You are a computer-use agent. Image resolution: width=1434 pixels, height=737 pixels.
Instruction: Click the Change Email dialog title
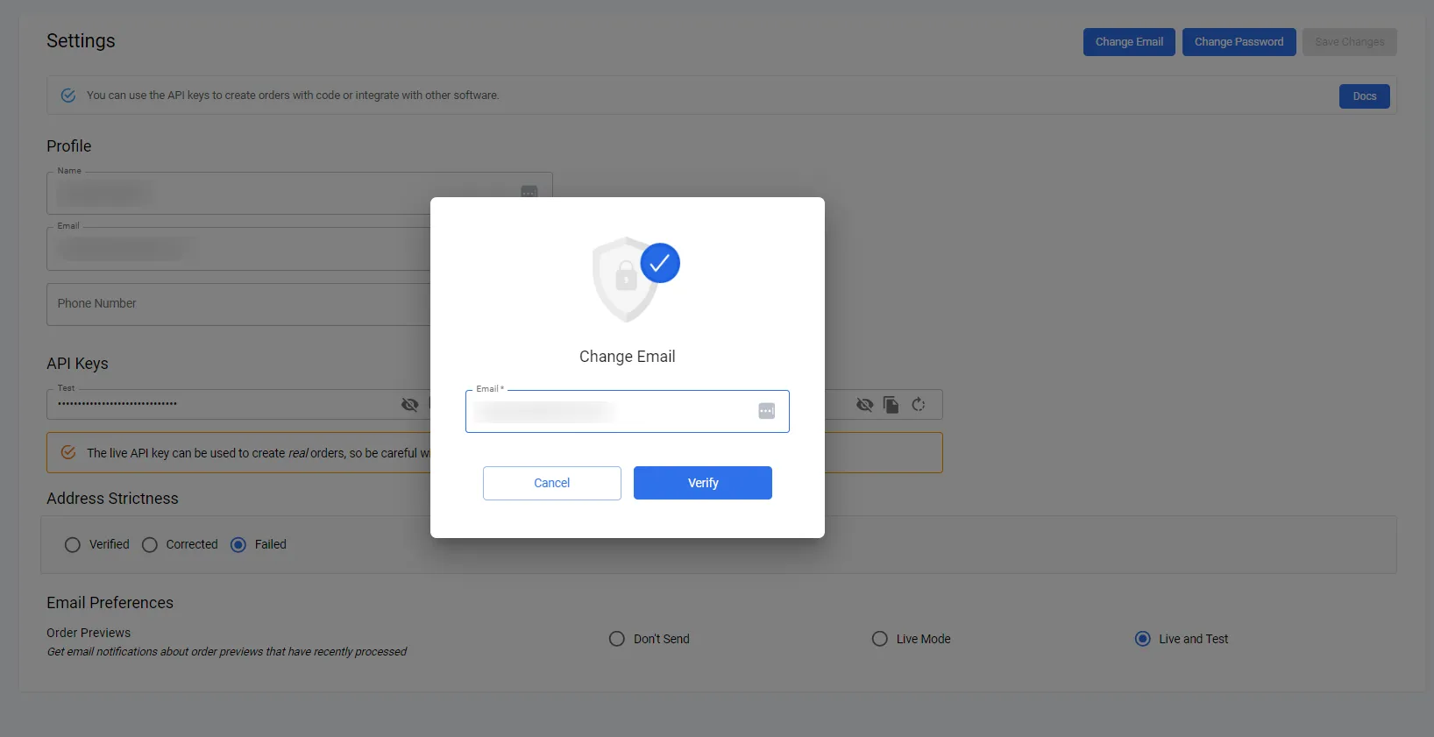point(627,357)
